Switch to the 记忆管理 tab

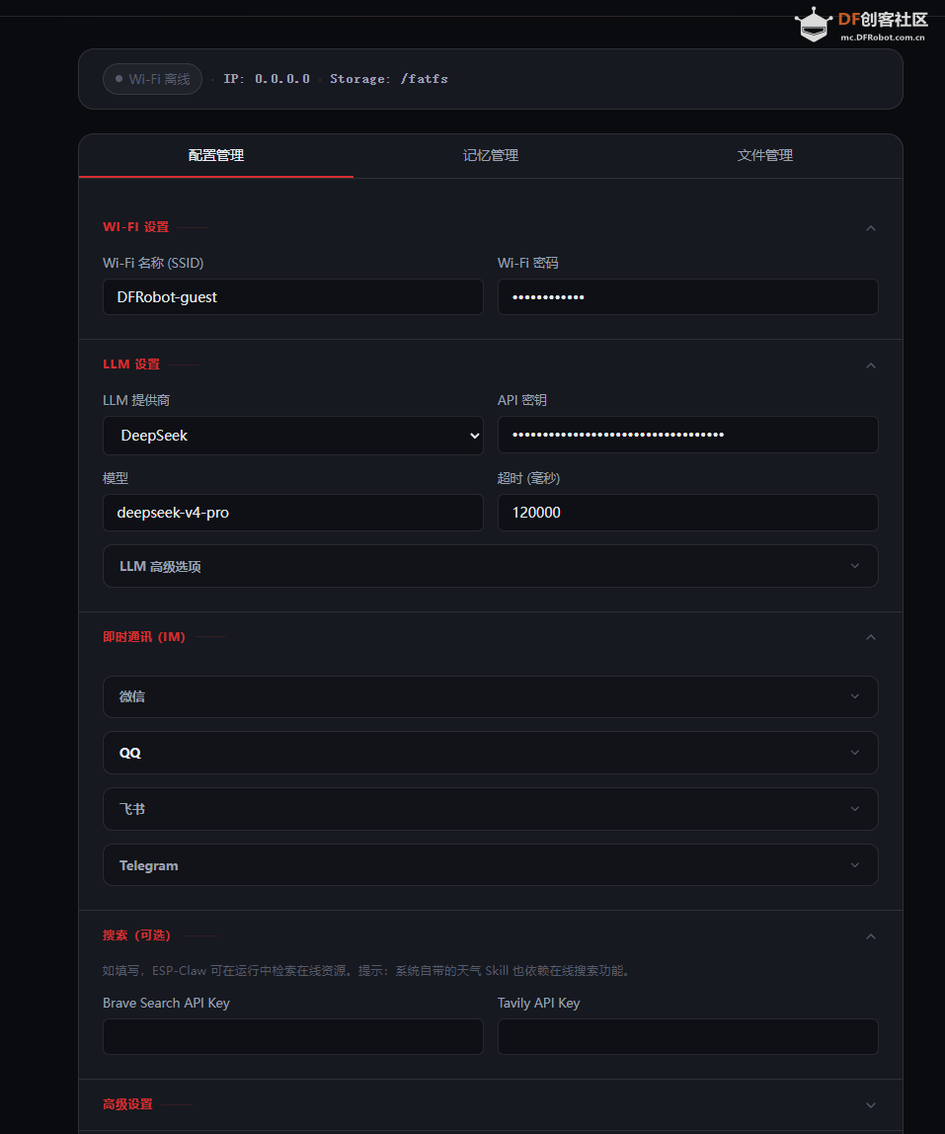[x=490, y=155]
